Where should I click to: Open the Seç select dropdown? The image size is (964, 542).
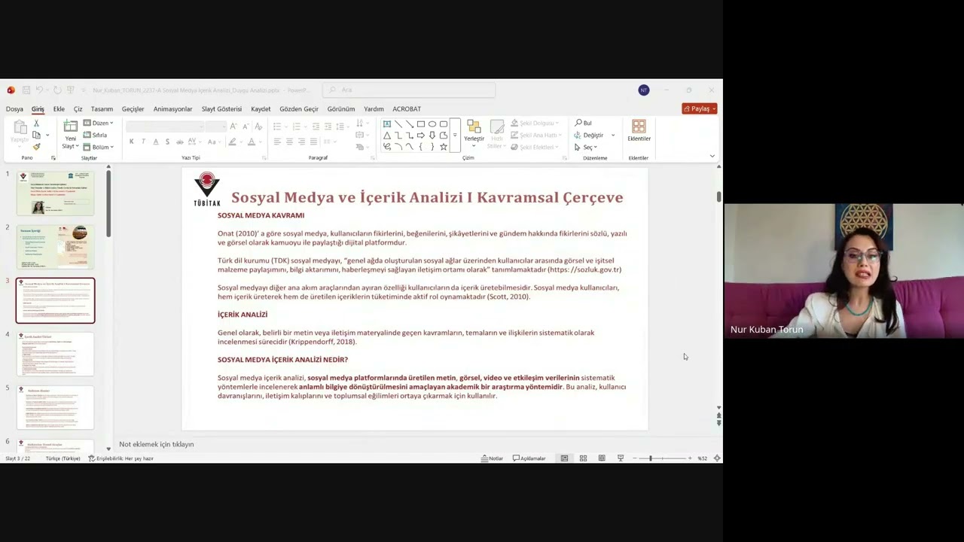point(586,147)
